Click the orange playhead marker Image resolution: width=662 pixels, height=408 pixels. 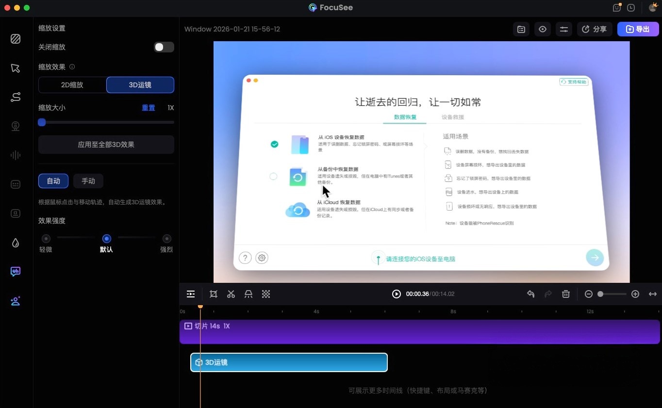point(200,306)
